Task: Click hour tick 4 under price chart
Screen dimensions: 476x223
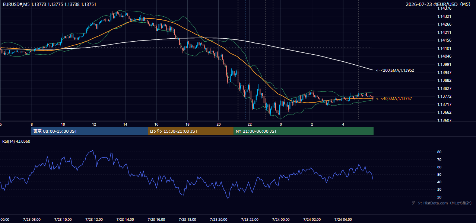Action: pyautogui.click(x=343, y=125)
